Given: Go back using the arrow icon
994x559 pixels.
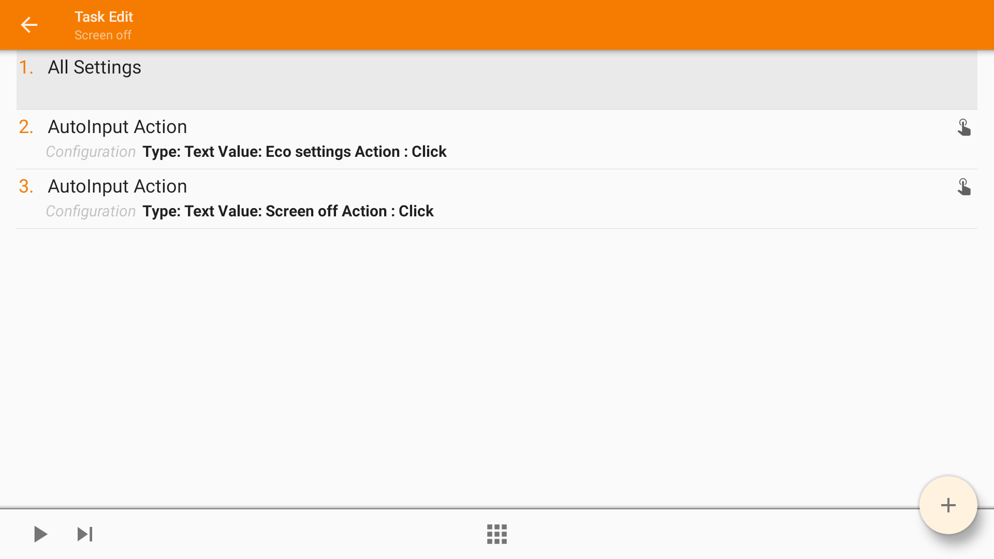Looking at the screenshot, I should tap(29, 25).
